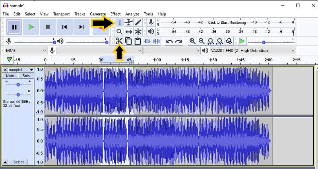The height and width of the screenshot is (169, 318).
Task: Open the Generate menu
Action: pos(98,14)
